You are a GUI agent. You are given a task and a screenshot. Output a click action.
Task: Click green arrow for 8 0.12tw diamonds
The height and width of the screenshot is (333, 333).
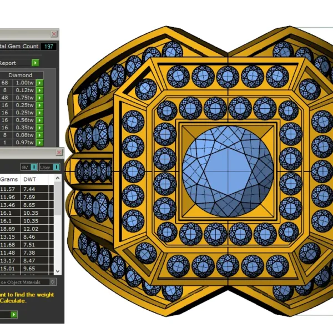tap(40, 90)
